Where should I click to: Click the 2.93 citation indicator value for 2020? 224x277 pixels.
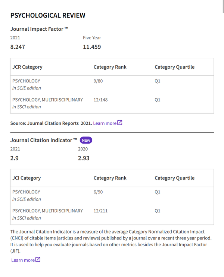click(84, 158)
